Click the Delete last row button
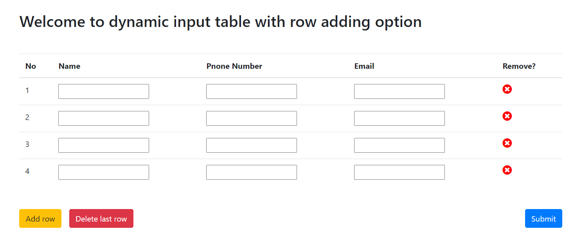574x245 pixels. 101,218
